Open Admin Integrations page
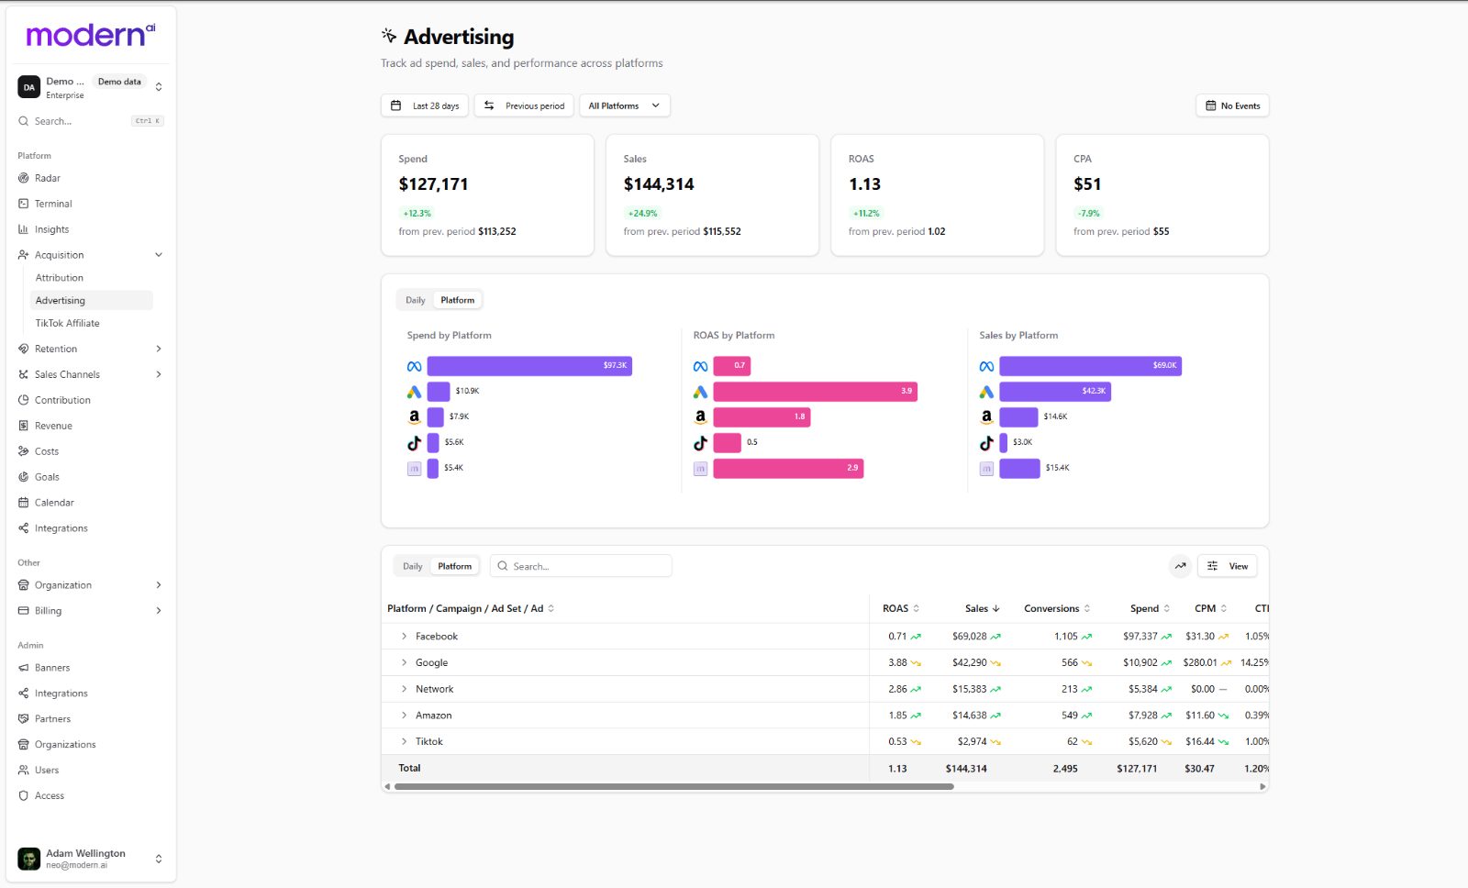Screen dimensions: 1468x888 61,694
